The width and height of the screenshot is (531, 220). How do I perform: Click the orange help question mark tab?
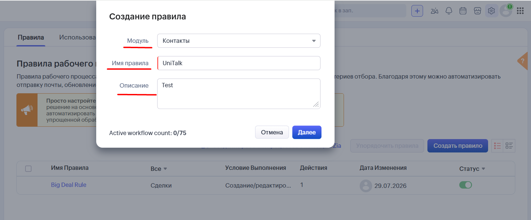point(523,61)
